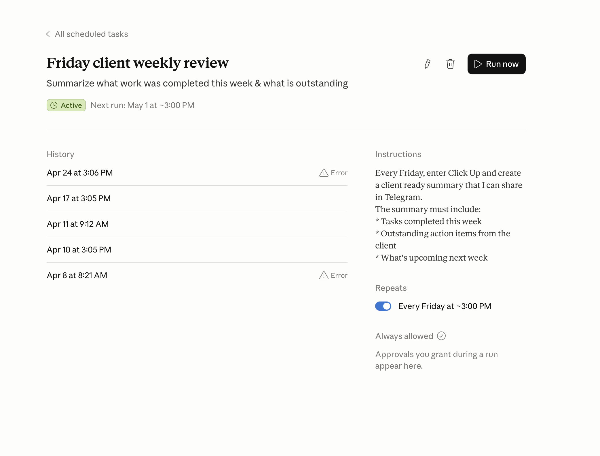Toggle off Every Friday repeat switch
This screenshot has height=456, width=600.
point(383,306)
